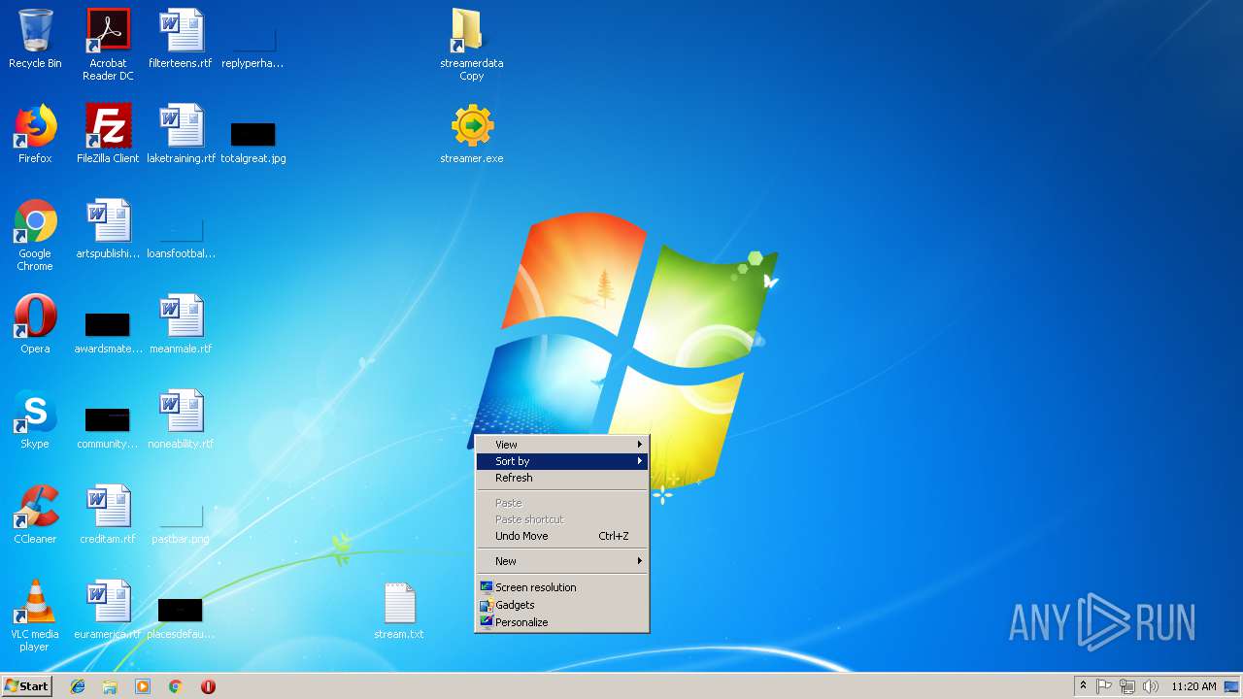1243x699 pixels.
Task: Launch Opera from the taskbar
Action: click(208, 686)
